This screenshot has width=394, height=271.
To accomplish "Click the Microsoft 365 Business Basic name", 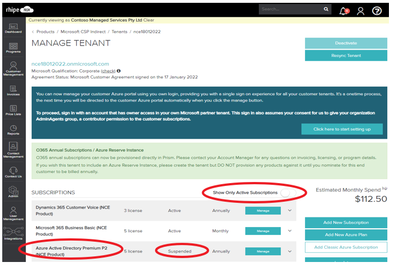I will pos(71,231).
